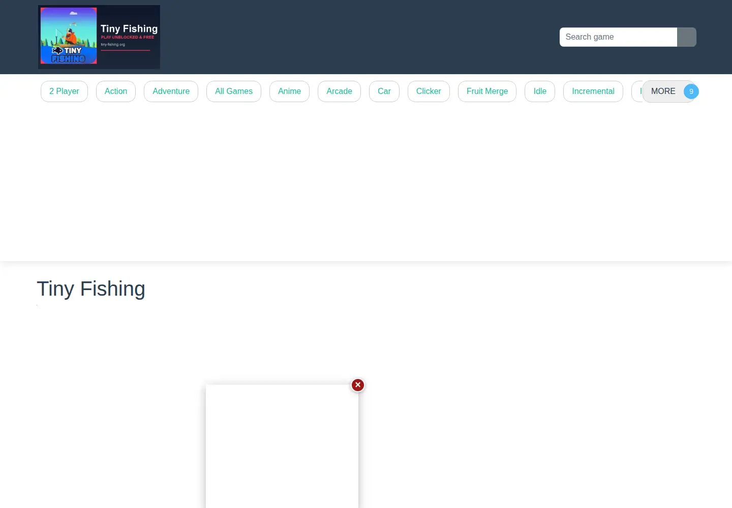Click the Tiny Fishing site logo

click(99, 37)
